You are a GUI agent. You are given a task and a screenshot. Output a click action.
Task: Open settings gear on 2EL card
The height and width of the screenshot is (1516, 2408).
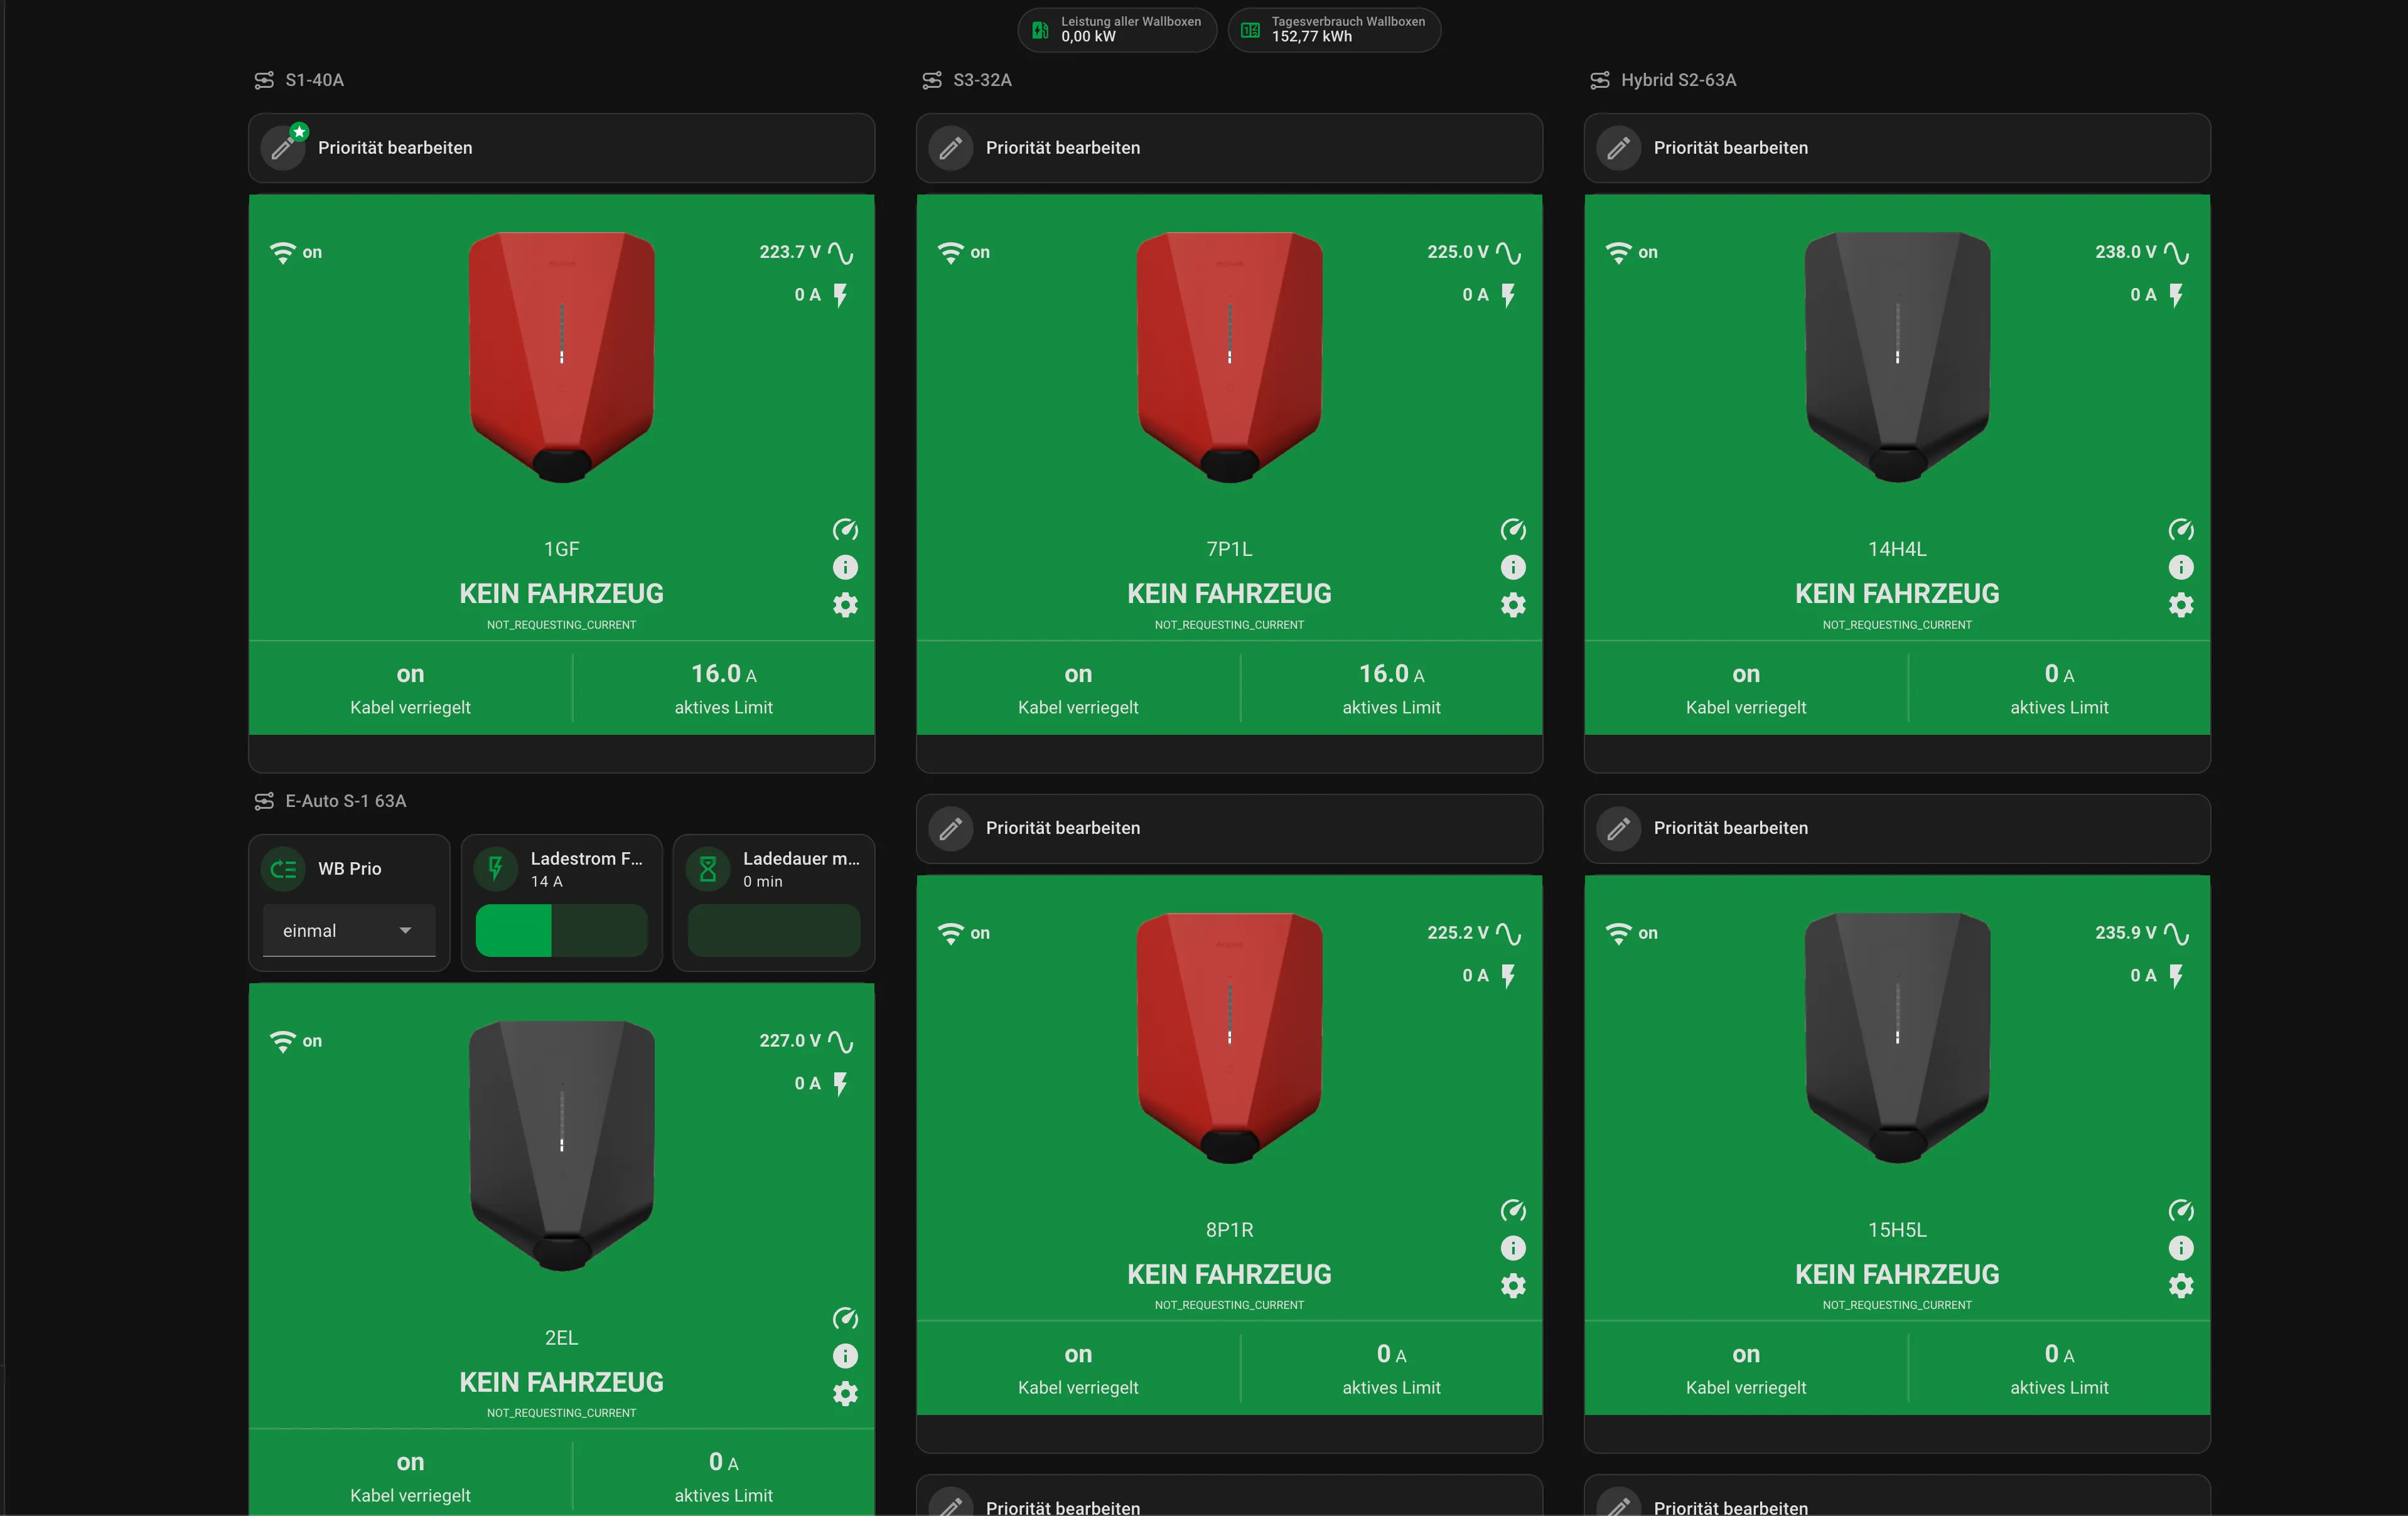click(x=845, y=1393)
